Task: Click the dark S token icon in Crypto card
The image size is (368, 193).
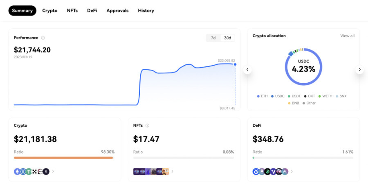Action: [x=46, y=172]
